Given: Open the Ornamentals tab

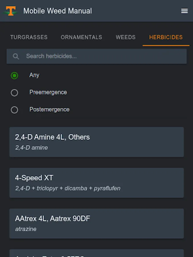Looking at the screenshot, I should point(81,37).
